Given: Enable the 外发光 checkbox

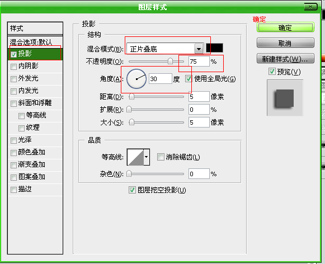Looking at the screenshot, I should pyautogui.click(x=13, y=79).
